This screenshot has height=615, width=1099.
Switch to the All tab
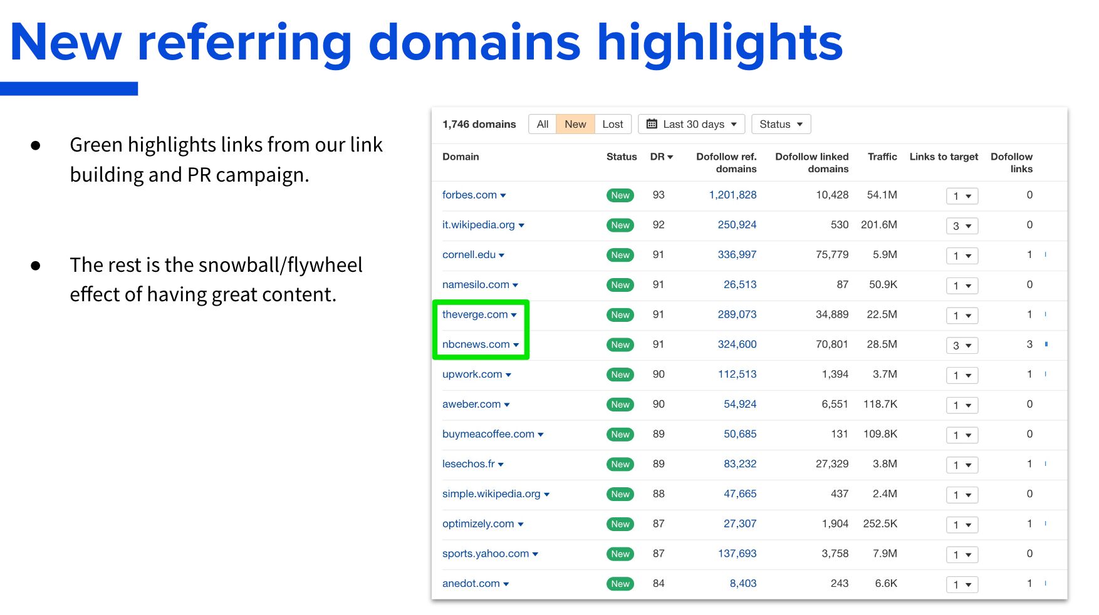[x=542, y=124]
